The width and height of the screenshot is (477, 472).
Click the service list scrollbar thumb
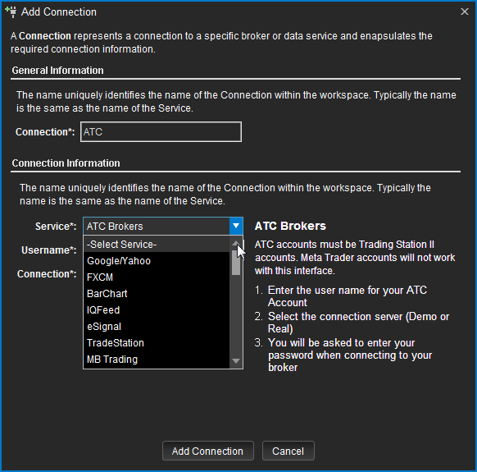[236, 263]
